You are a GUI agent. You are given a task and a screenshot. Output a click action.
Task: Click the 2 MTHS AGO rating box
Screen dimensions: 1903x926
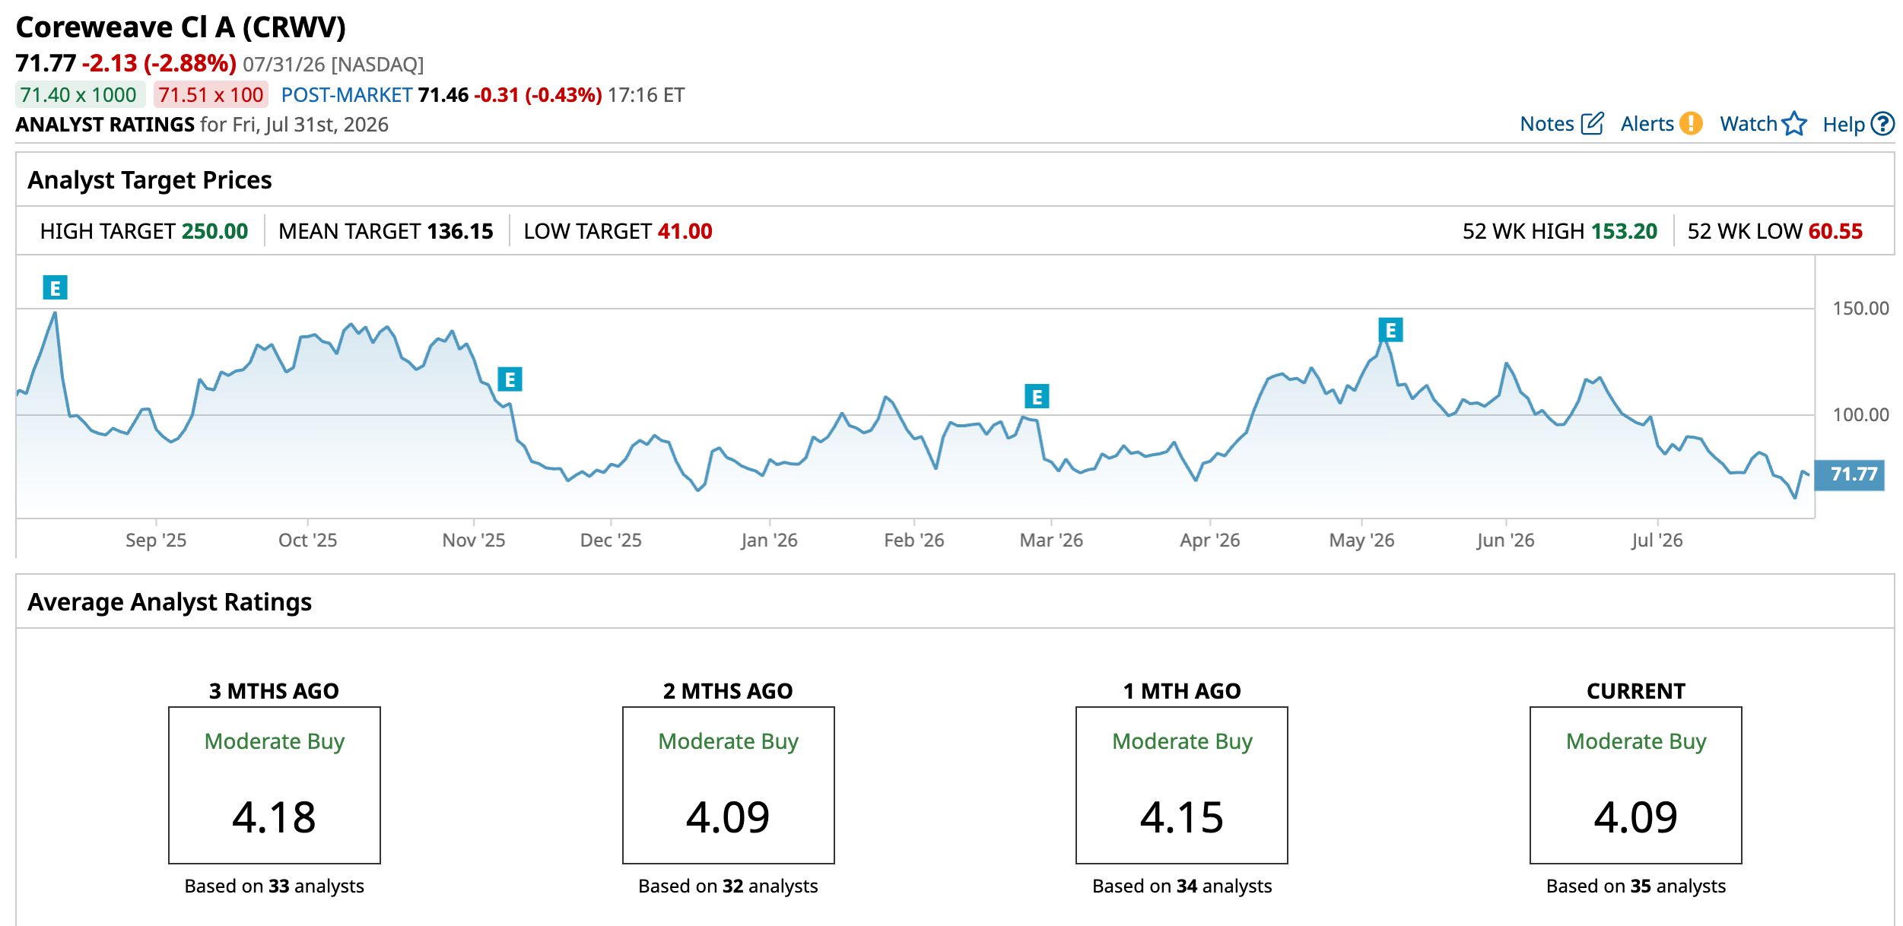click(x=729, y=785)
